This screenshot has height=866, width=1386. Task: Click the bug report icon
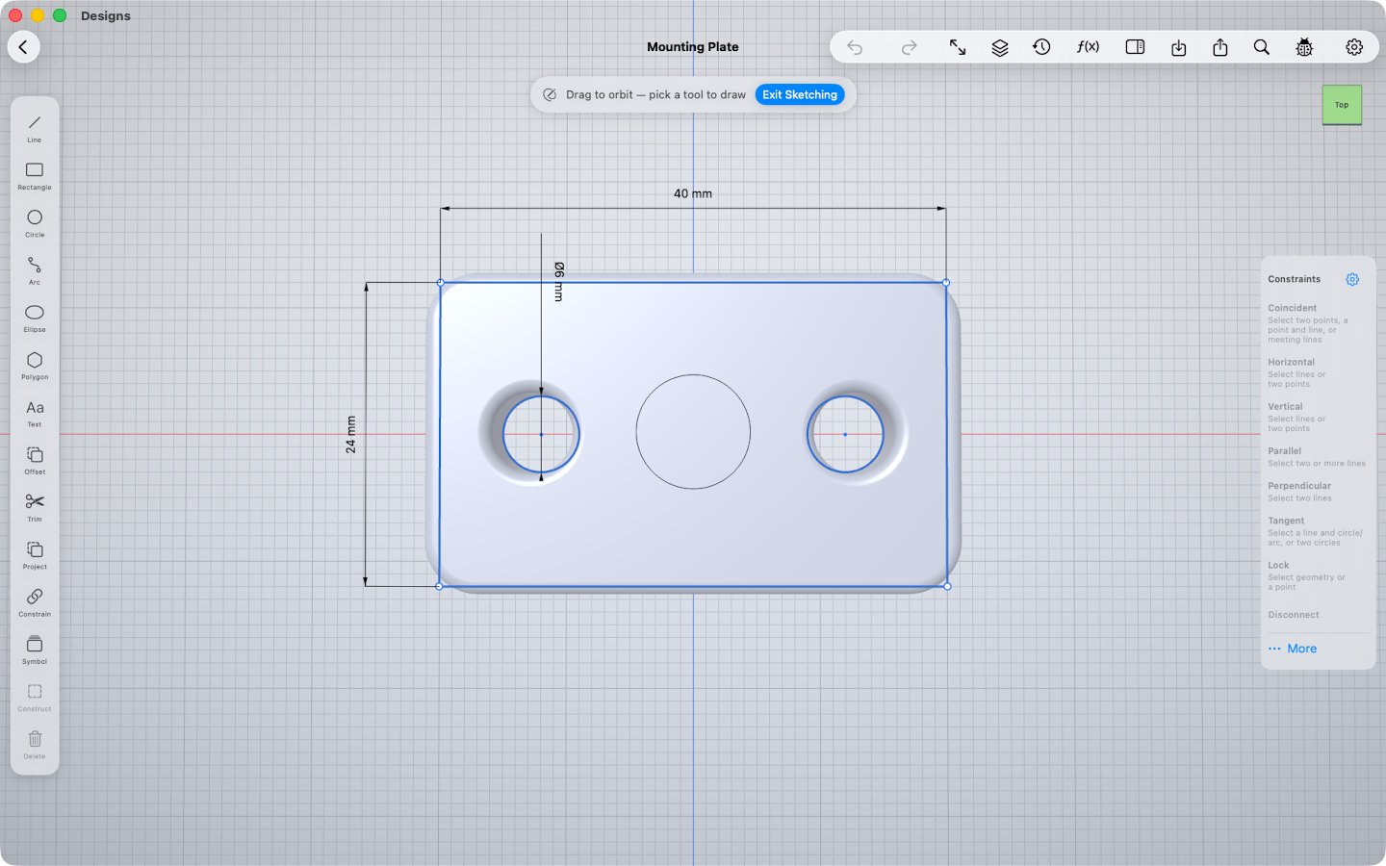(x=1304, y=47)
